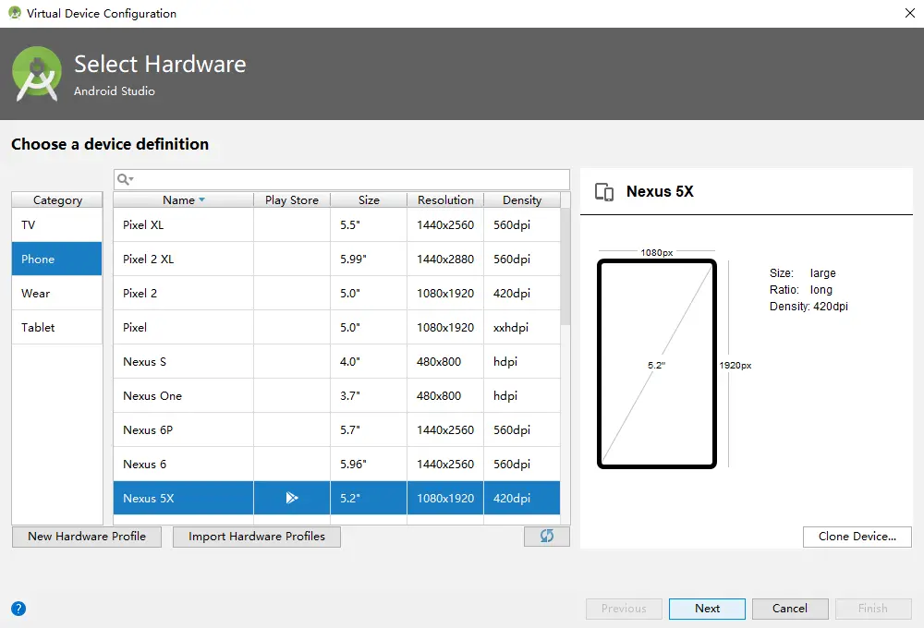This screenshot has height=628, width=924.
Task: Click the 5.5" size cell
Action: [369, 225]
